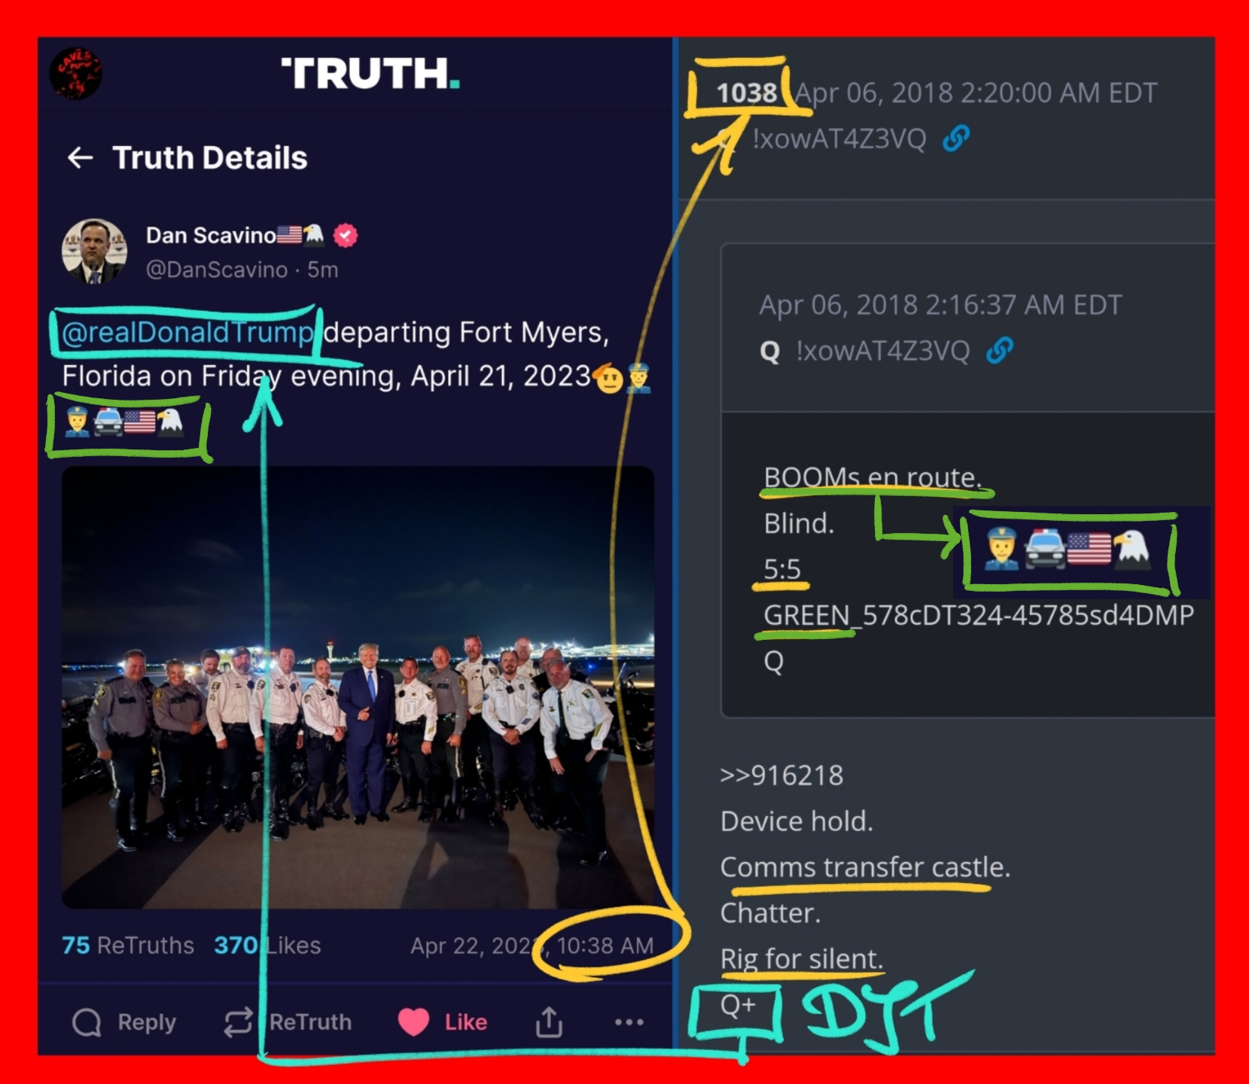The width and height of the screenshot is (1249, 1084).
Task: Open the @realDonaldTrump mention link
Action: tap(187, 332)
